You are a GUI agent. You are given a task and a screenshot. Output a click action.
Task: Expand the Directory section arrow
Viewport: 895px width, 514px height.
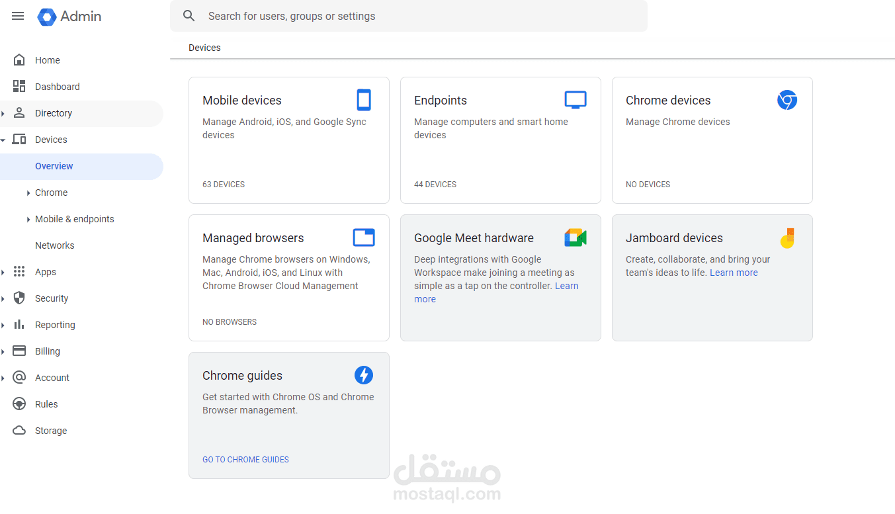click(x=3, y=113)
